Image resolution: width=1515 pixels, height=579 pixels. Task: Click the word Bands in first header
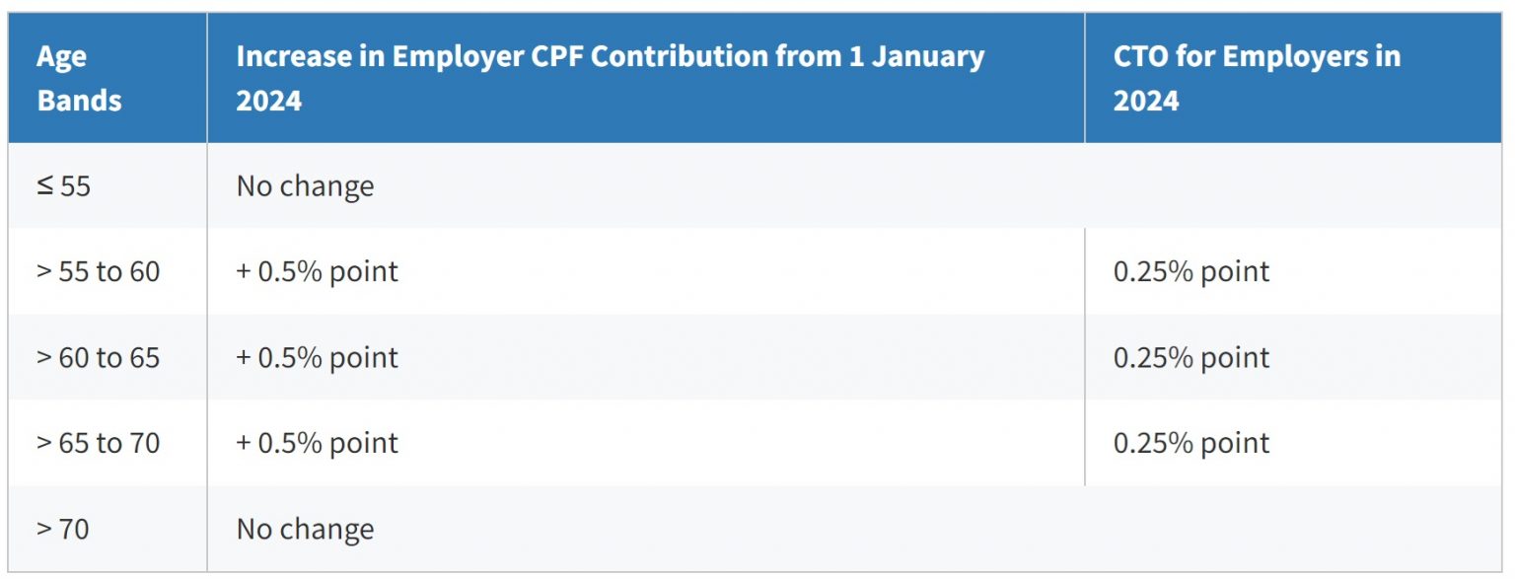point(79,101)
